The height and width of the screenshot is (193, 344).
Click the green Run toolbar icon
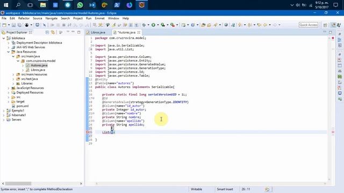pyautogui.click(x=153, y=25)
